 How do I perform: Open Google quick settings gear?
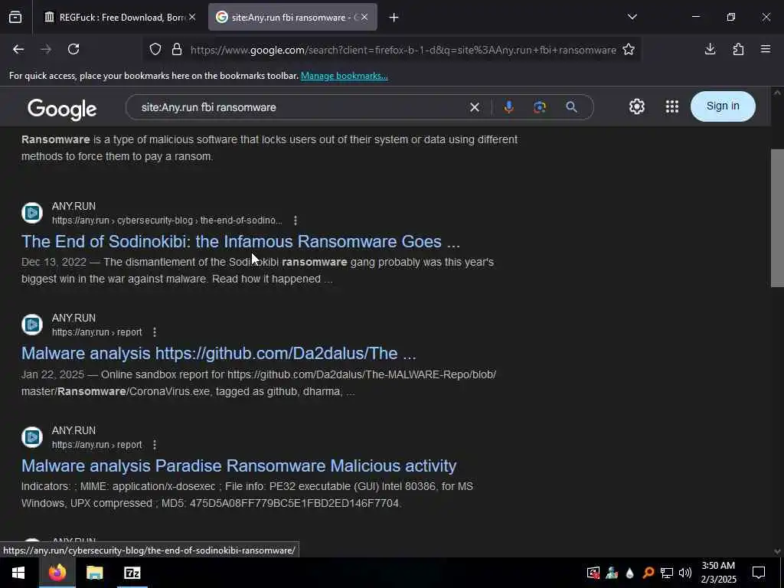point(636,106)
